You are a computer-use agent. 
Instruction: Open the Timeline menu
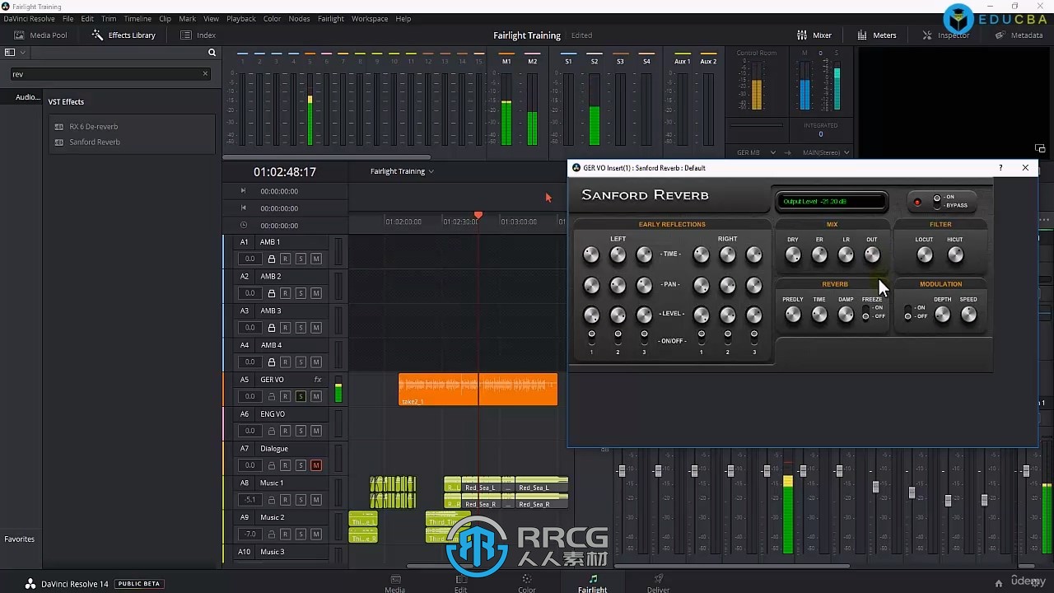[x=138, y=18]
